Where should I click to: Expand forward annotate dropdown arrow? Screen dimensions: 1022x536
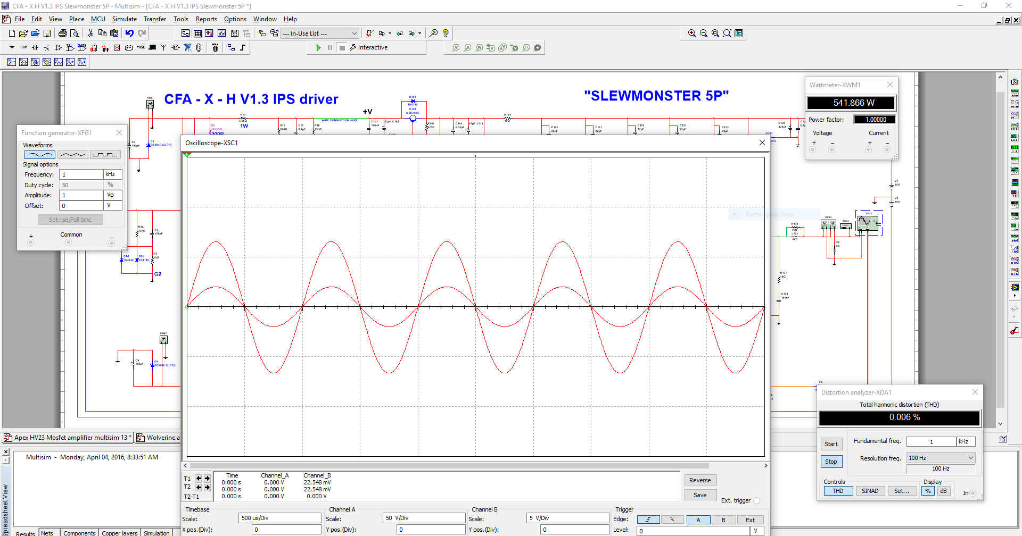420,33
